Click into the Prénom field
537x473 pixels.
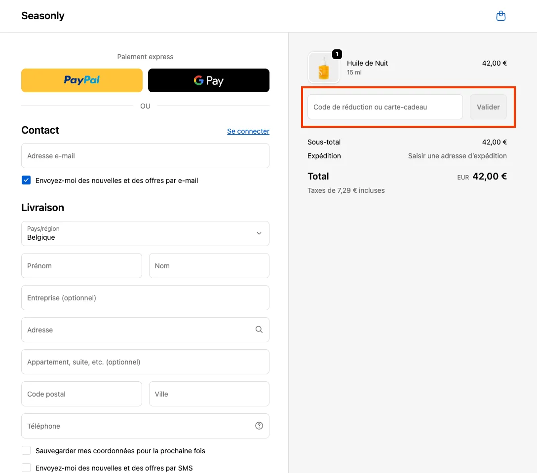(81, 265)
